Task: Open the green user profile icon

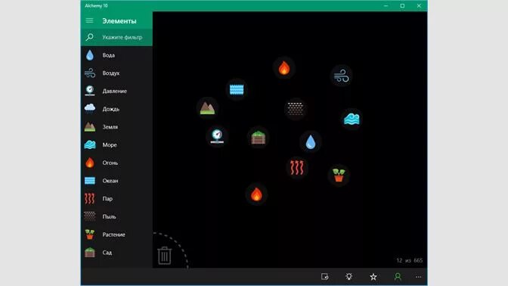Action: [x=398, y=277]
